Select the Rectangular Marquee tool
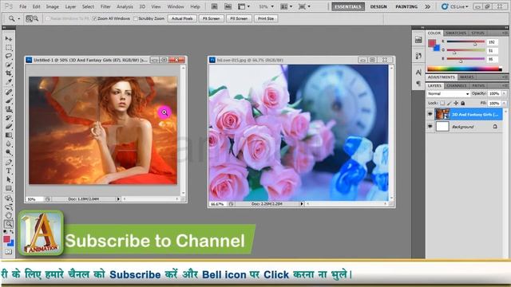 coord(9,48)
